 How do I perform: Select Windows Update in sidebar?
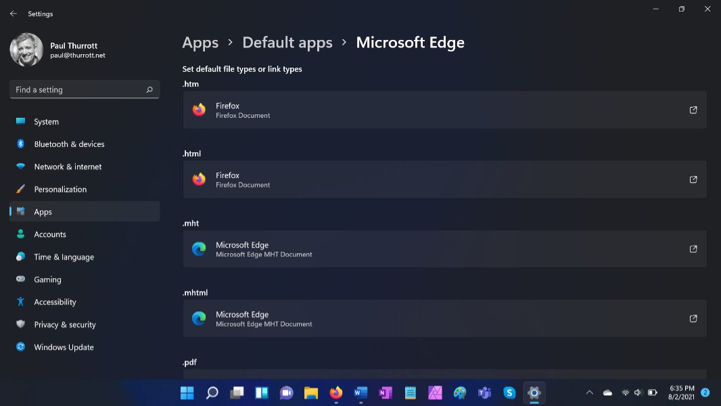click(x=64, y=347)
